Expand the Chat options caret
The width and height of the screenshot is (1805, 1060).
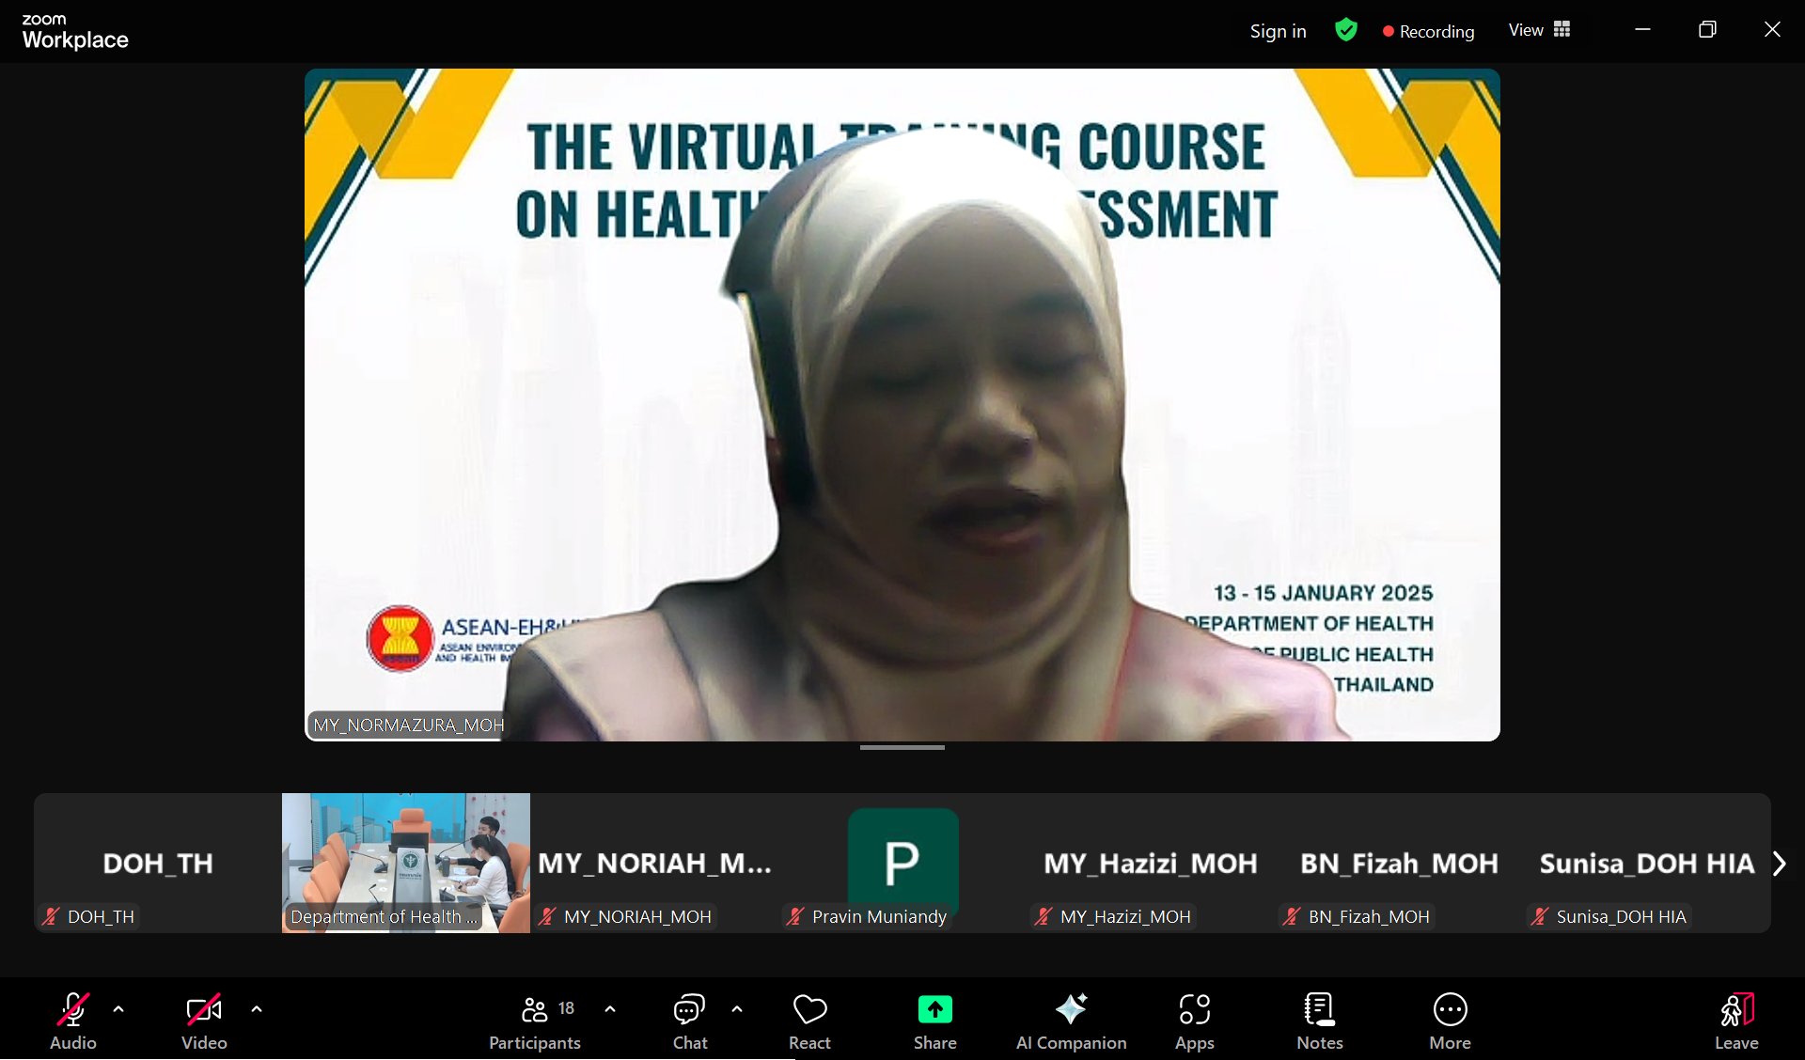[x=737, y=1009]
